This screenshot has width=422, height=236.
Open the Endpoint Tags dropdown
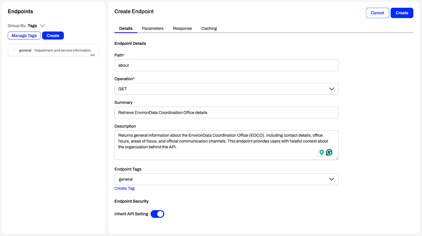tap(226, 179)
